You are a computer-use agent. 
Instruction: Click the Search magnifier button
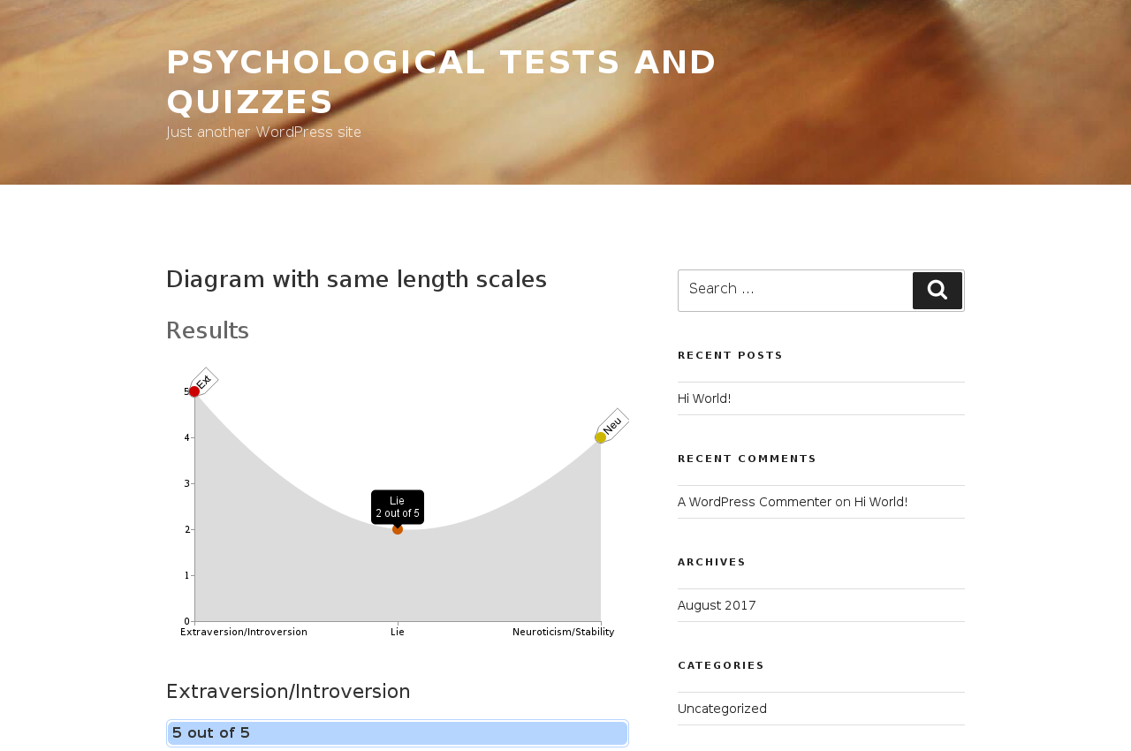[x=937, y=291]
